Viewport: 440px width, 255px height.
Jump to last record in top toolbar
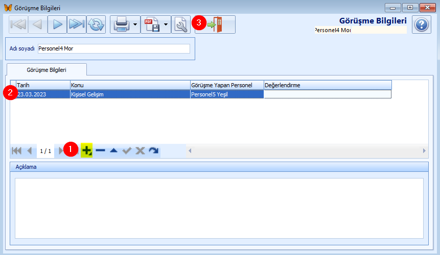coord(76,24)
